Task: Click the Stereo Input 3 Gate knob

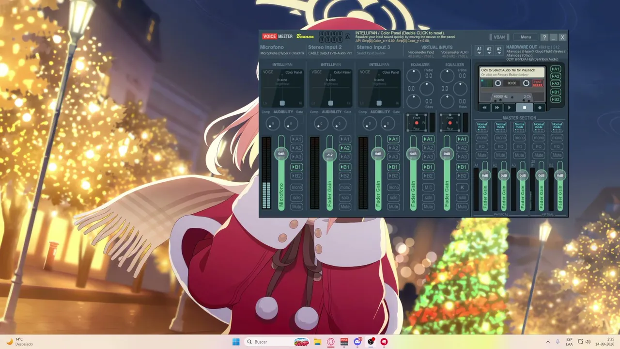Action: tap(387, 124)
